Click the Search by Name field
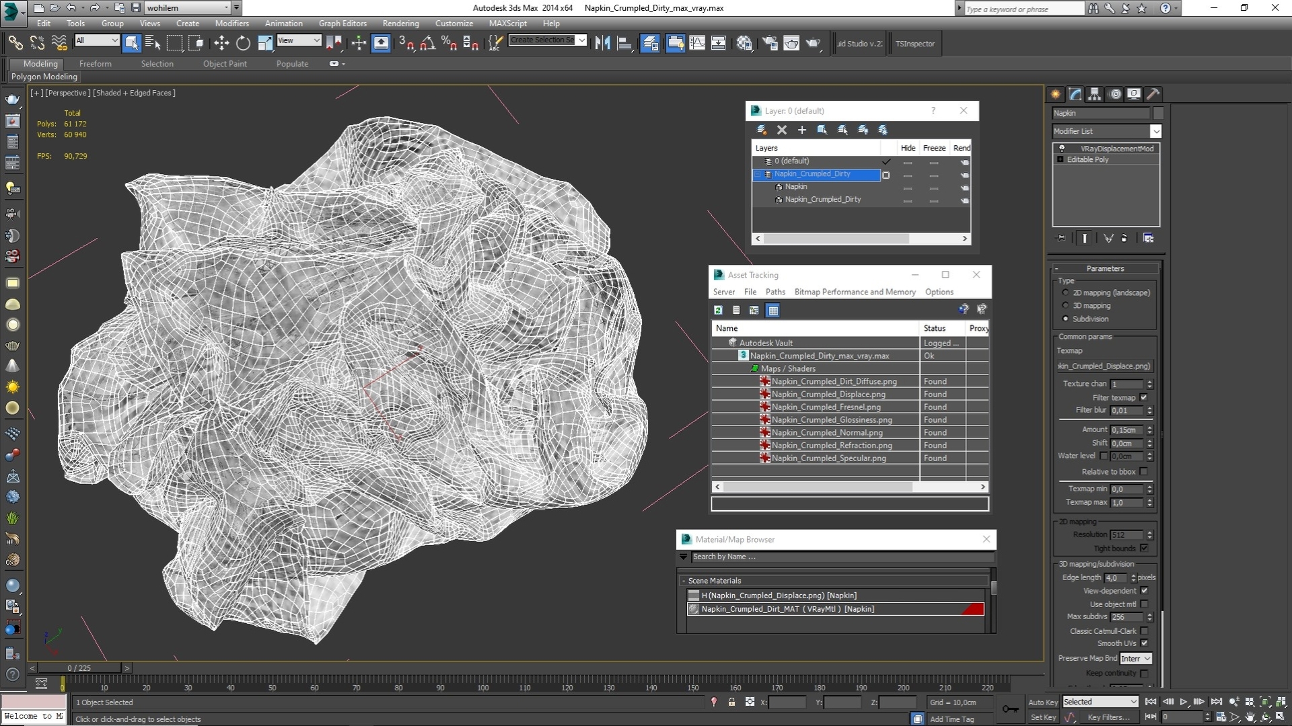Image resolution: width=1292 pixels, height=726 pixels. click(x=842, y=557)
